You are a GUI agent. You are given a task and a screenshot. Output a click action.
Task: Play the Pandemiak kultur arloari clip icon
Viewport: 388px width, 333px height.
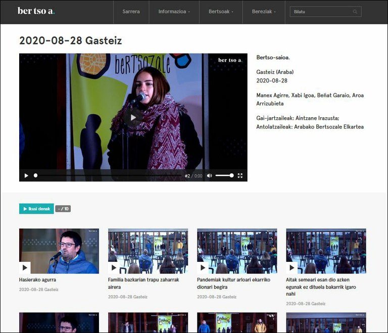tap(203, 268)
